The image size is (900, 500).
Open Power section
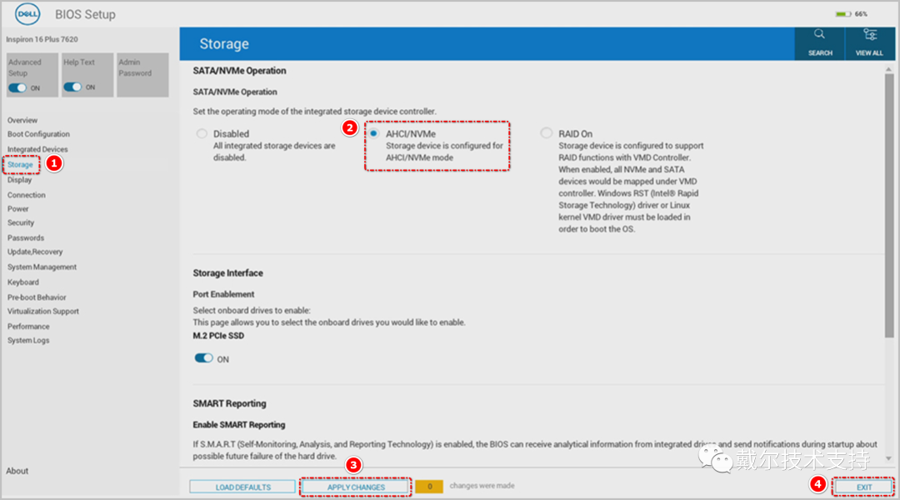tap(17, 209)
